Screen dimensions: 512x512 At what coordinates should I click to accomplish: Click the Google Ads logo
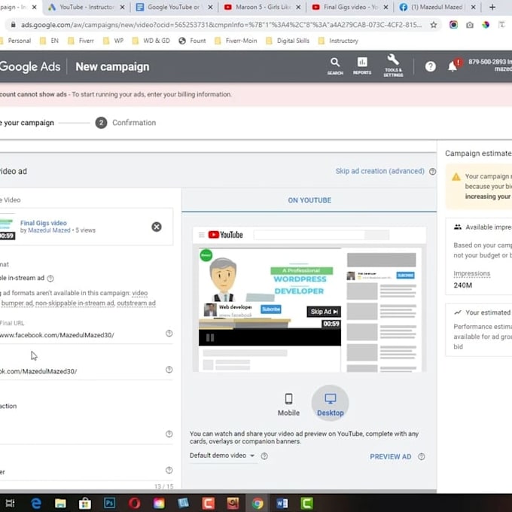click(x=30, y=66)
